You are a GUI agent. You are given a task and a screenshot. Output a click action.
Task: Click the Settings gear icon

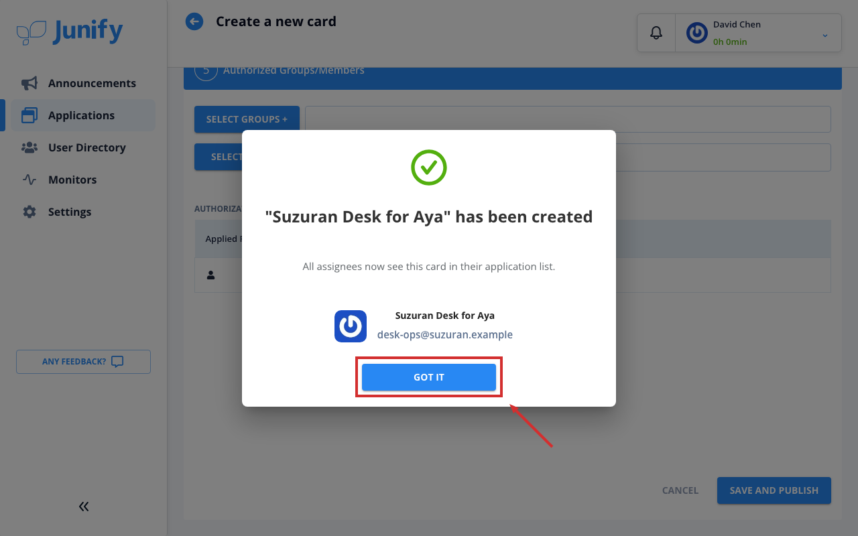[29, 212]
